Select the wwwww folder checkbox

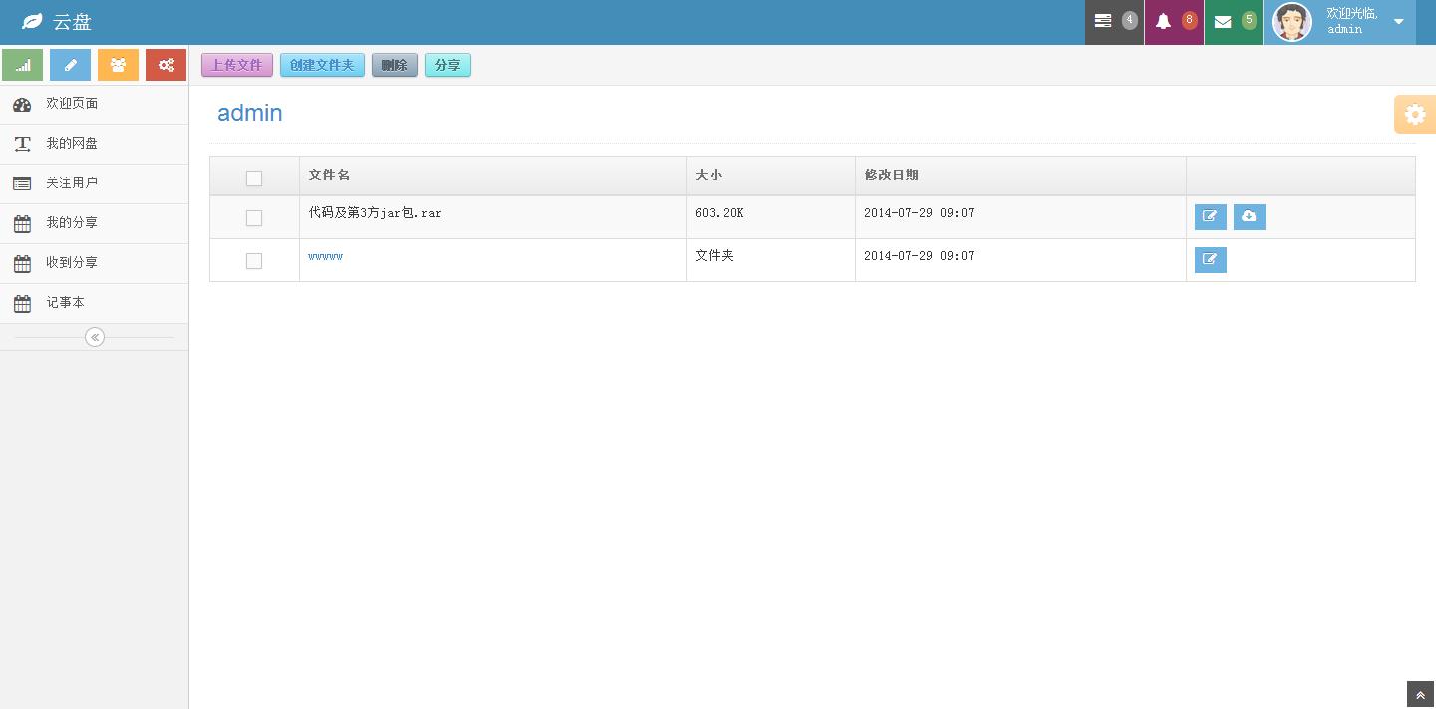click(254, 261)
